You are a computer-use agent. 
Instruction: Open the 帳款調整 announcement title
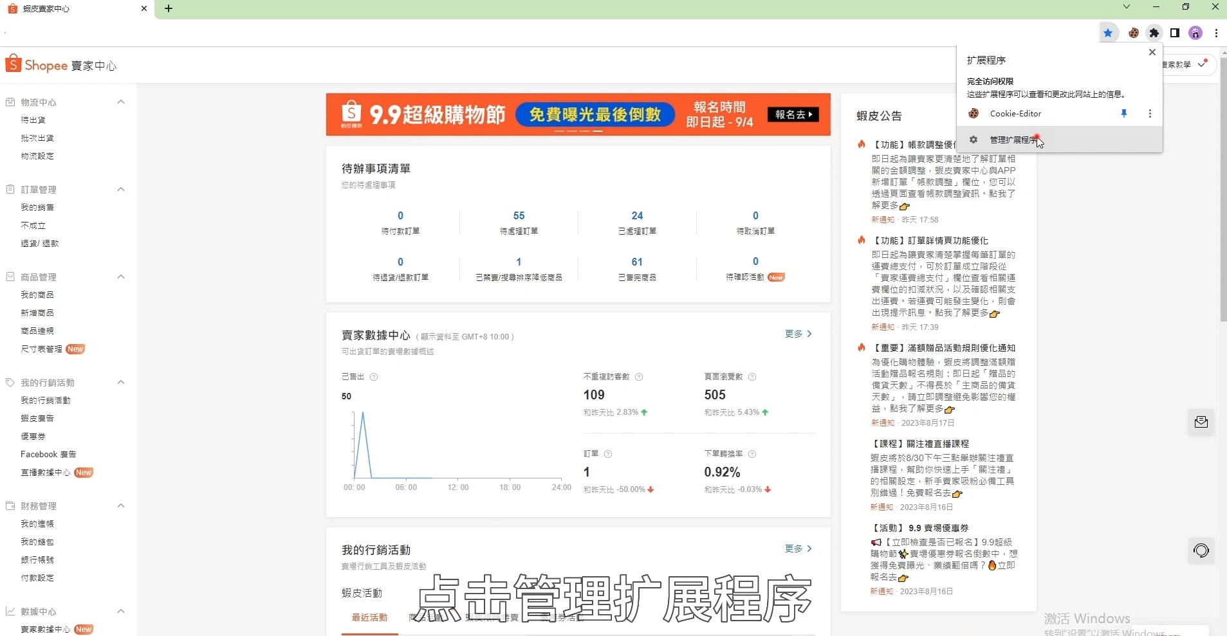click(912, 145)
